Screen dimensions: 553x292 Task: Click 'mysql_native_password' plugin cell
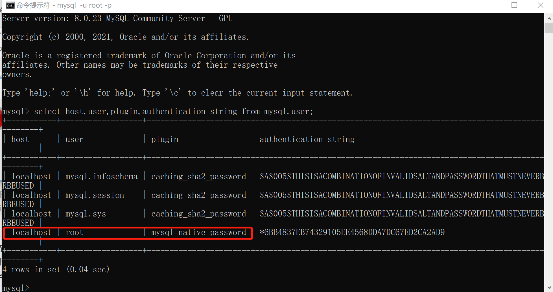198,233
